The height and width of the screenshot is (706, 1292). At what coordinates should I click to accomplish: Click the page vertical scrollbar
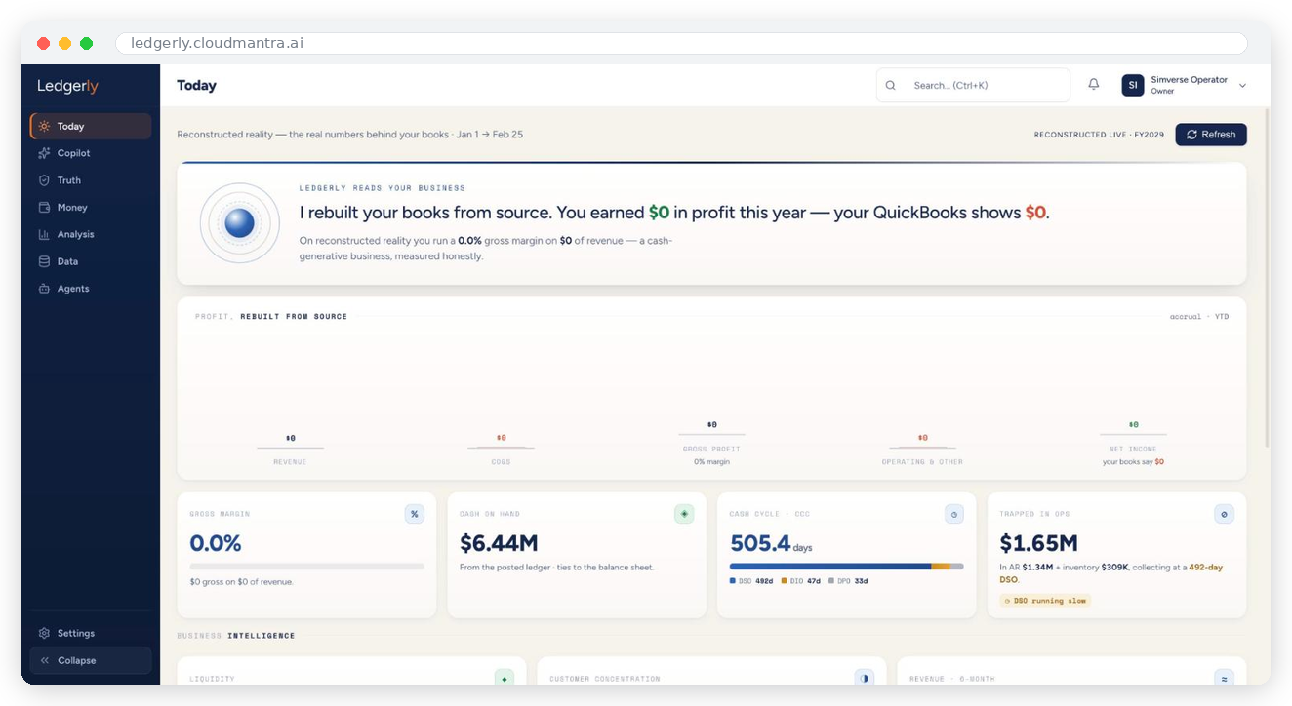pos(1267,278)
